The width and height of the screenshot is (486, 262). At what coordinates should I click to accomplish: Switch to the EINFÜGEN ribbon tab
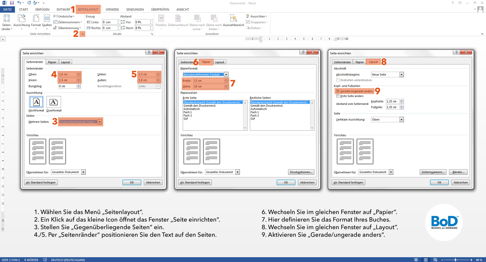pos(42,10)
